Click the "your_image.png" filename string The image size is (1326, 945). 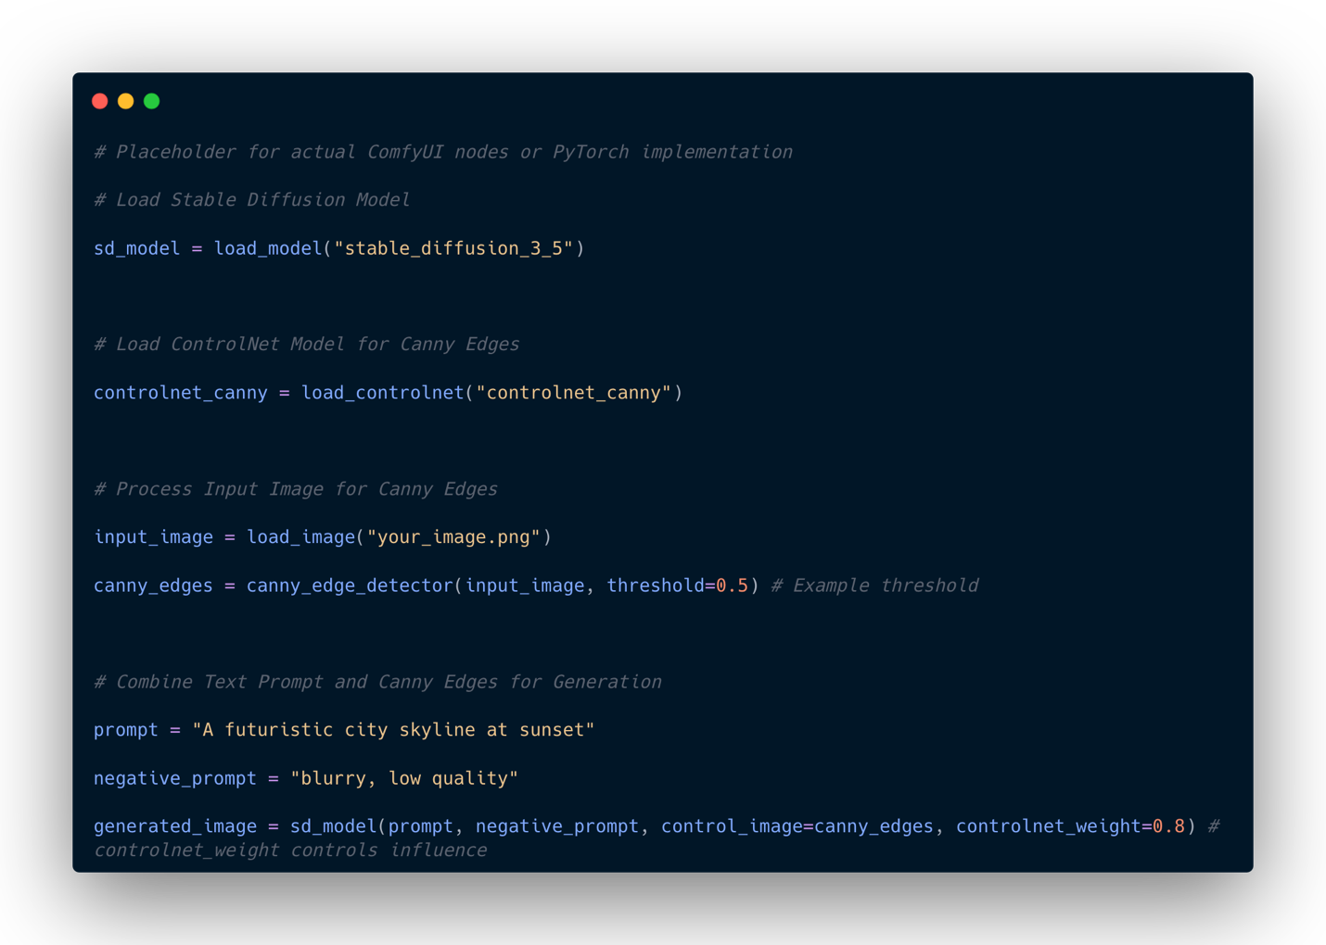coord(453,537)
